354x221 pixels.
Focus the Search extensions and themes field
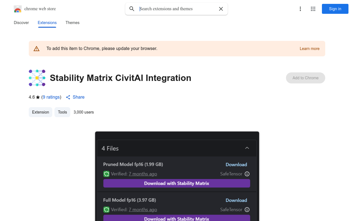coord(177,9)
